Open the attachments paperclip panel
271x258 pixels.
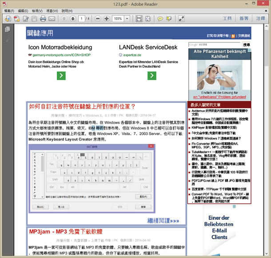(x=7, y=40)
